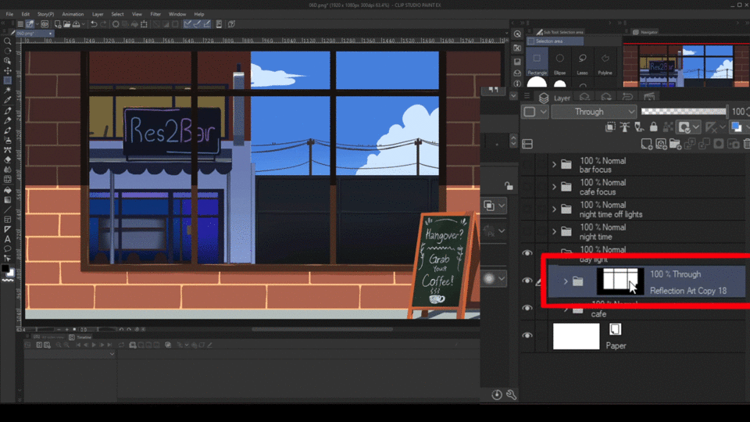Click the Navigator preview thumbnail
This screenshot has height=422, width=750.
tap(687, 66)
